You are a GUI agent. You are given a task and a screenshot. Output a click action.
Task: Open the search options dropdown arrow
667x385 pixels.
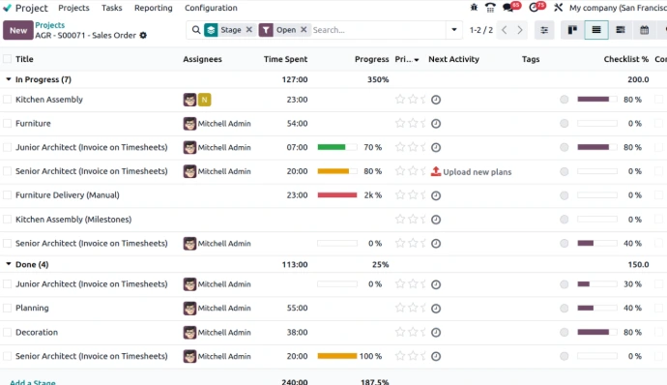click(x=454, y=30)
